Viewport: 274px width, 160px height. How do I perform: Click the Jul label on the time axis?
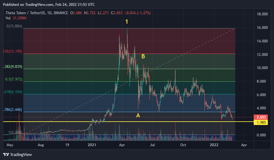tap(153, 145)
